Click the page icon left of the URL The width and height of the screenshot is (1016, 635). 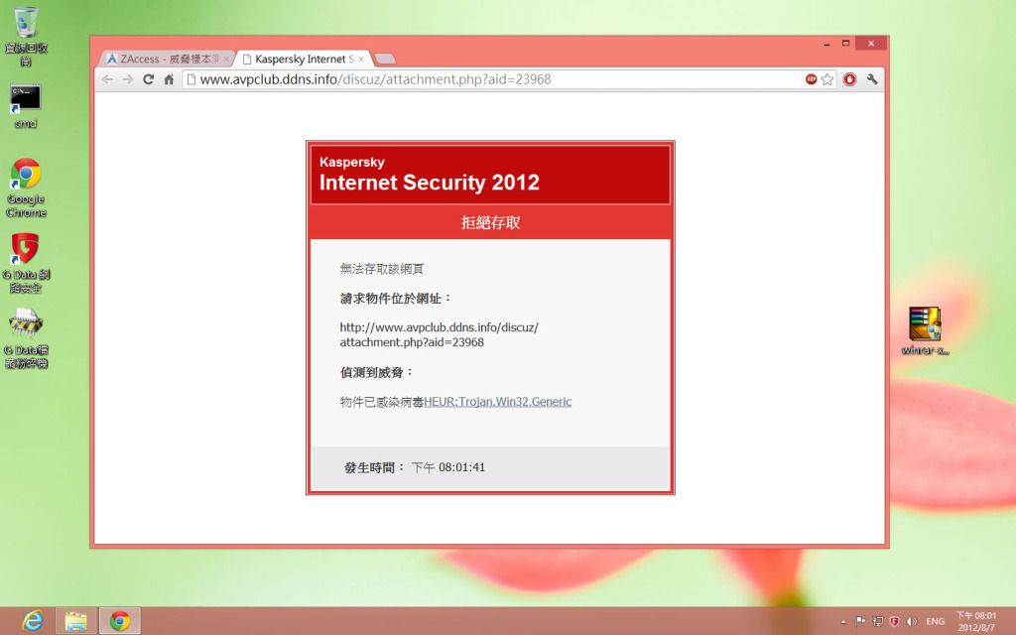190,79
